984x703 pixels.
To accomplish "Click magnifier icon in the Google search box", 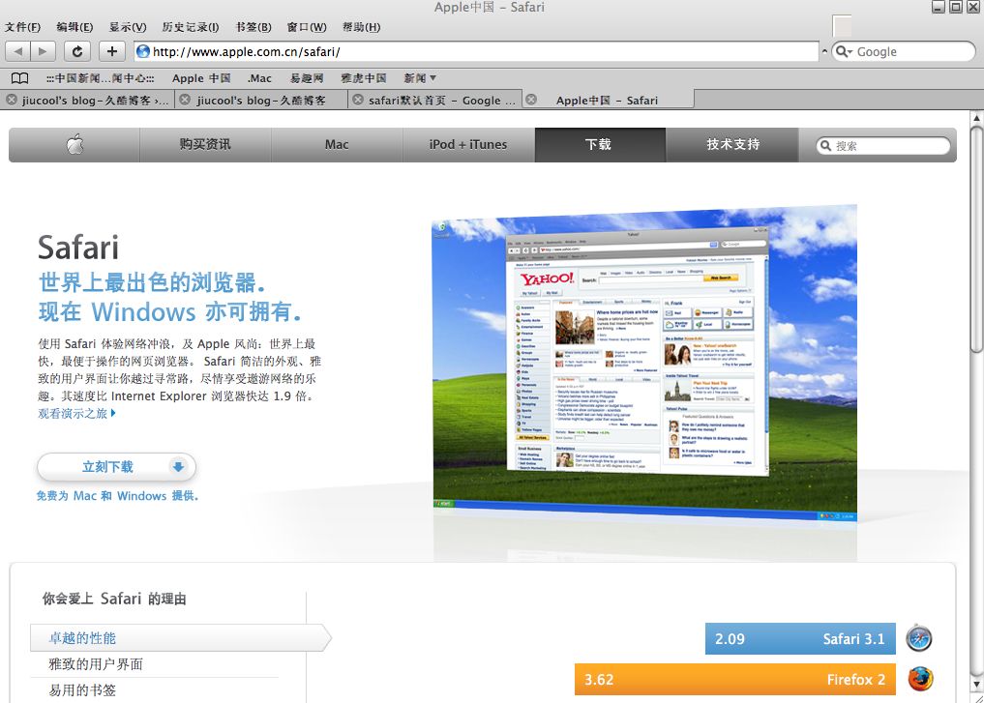I will pos(843,51).
